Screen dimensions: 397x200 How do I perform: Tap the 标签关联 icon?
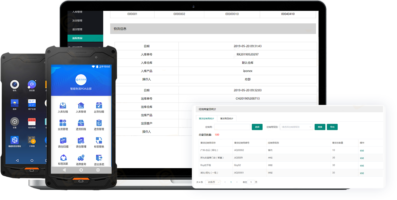(x=63, y=158)
